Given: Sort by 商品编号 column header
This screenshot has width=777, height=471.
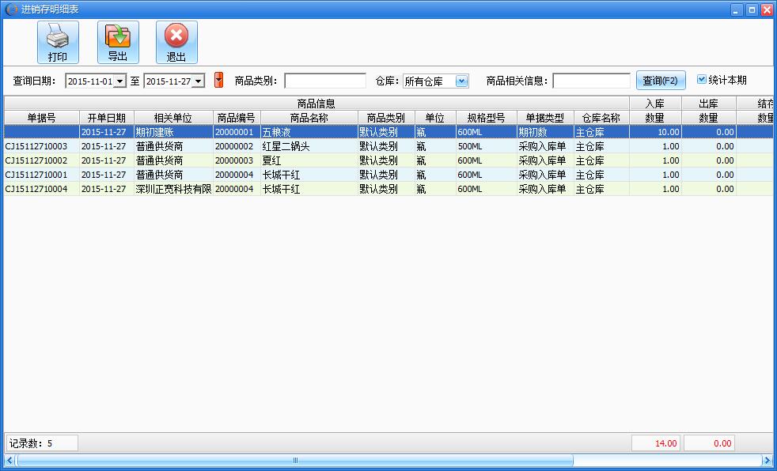Looking at the screenshot, I should (x=237, y=118).
